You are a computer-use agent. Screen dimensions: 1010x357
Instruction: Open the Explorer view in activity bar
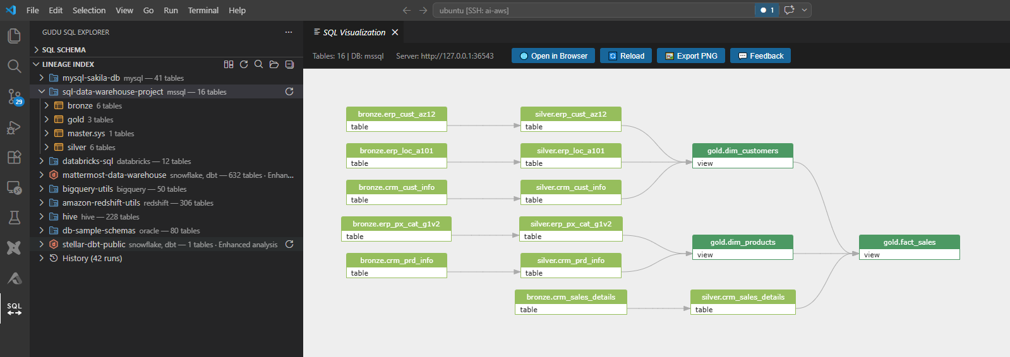pos(14,35)
